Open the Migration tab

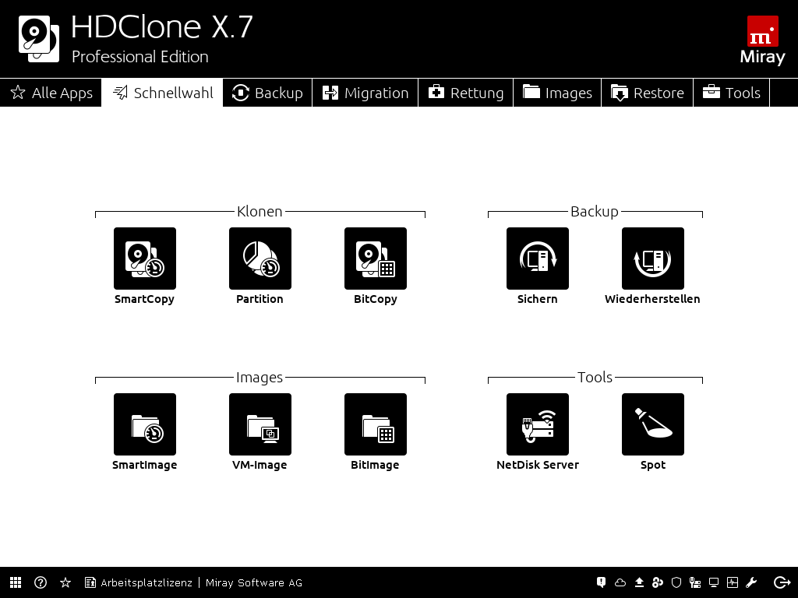tap(365, 93)
